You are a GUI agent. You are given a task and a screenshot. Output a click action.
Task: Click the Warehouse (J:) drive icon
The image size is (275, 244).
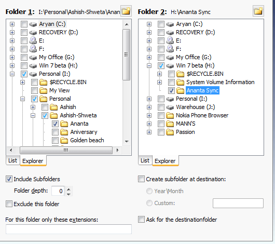(x=170, y=107)
